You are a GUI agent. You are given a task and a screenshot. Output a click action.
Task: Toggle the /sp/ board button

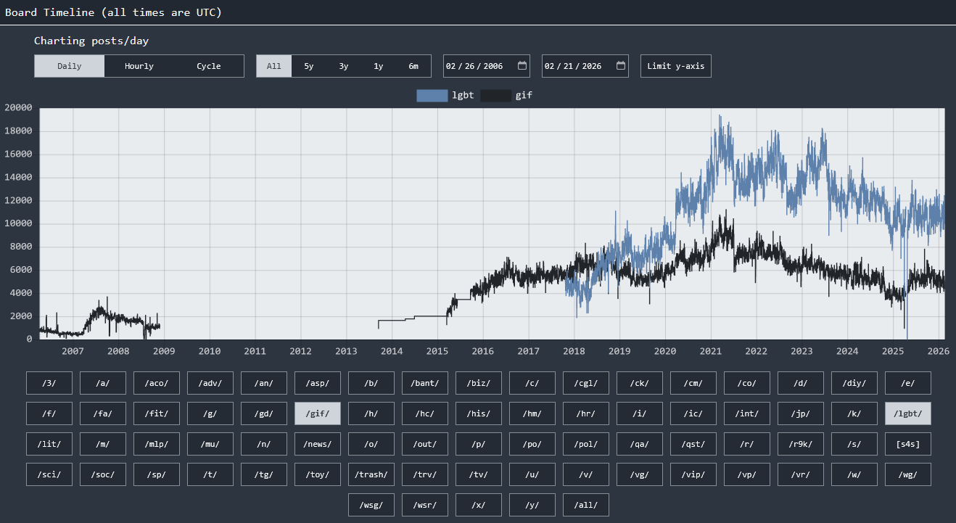pyautogui.click(x=157, y=474)
